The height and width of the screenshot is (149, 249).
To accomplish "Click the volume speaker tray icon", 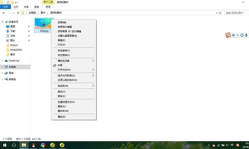I will (x=227, y=145).
